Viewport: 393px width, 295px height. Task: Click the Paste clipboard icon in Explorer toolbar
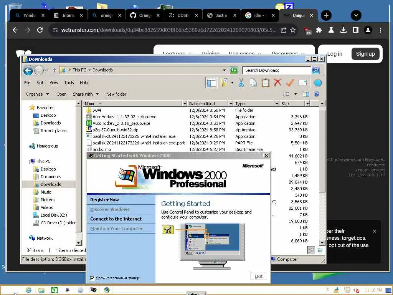tap(266, 83)
